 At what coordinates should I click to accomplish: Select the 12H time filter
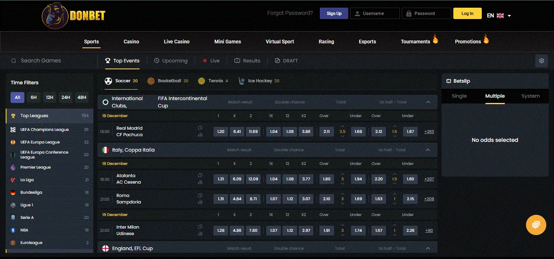(x=50, y=97)
